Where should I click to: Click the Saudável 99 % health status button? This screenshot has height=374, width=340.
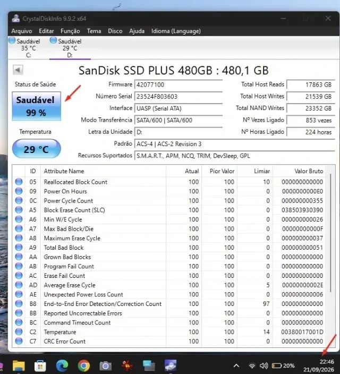37,106
